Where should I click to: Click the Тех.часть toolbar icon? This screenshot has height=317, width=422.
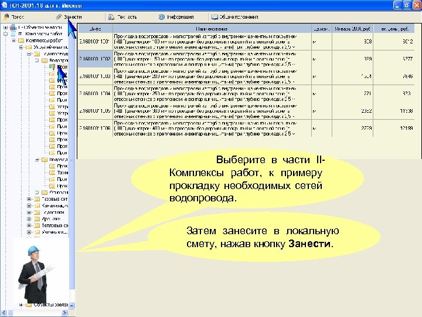point(111,17)
